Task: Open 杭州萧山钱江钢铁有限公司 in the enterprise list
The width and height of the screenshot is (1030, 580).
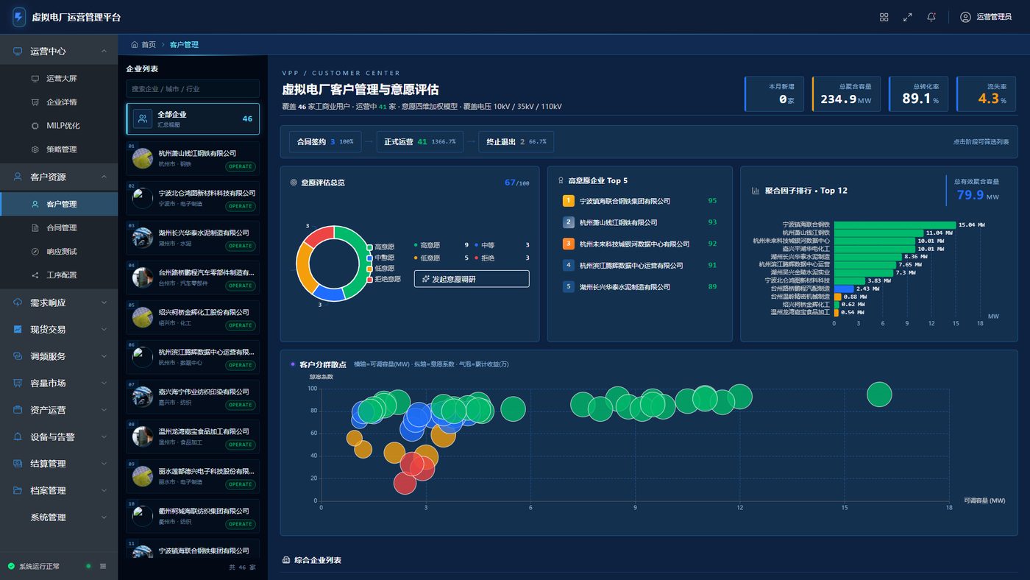Action: click(x=193, y=158)
